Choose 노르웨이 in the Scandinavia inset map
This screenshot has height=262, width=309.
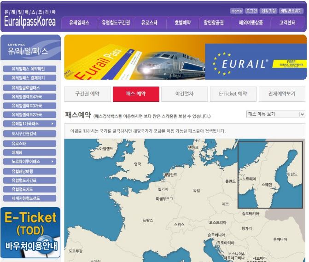pyautogui.click(x=249, y=179)
